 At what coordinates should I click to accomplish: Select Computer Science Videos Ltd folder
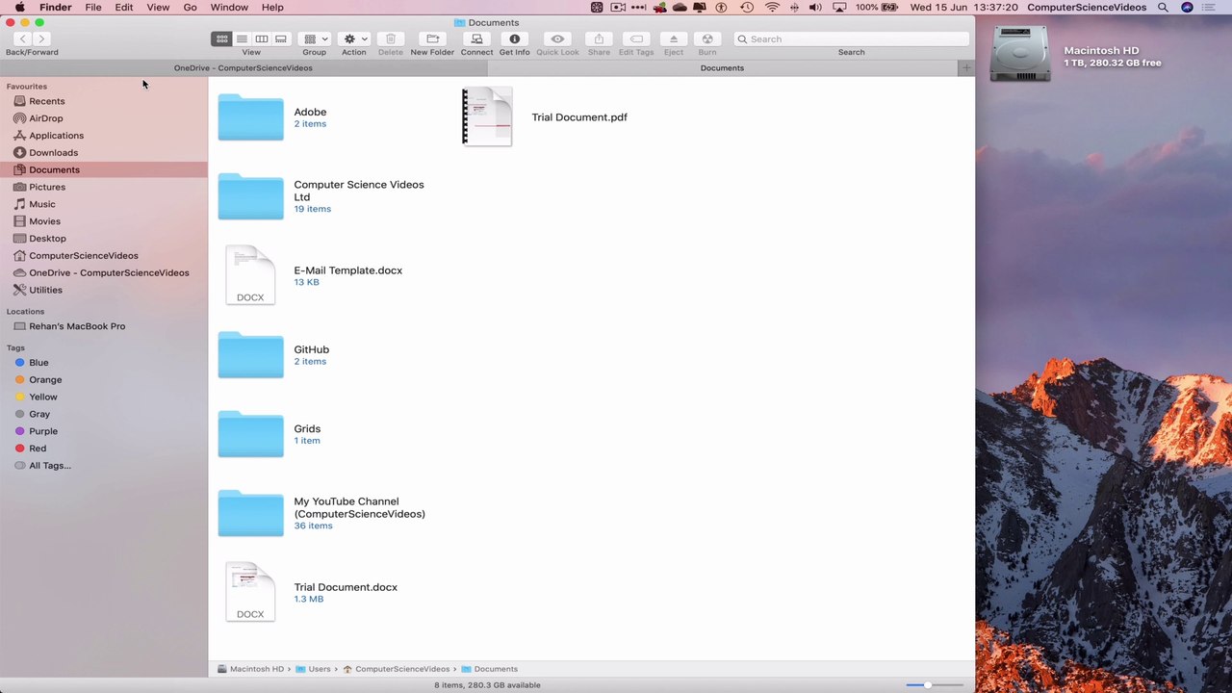tap(250, 196)
